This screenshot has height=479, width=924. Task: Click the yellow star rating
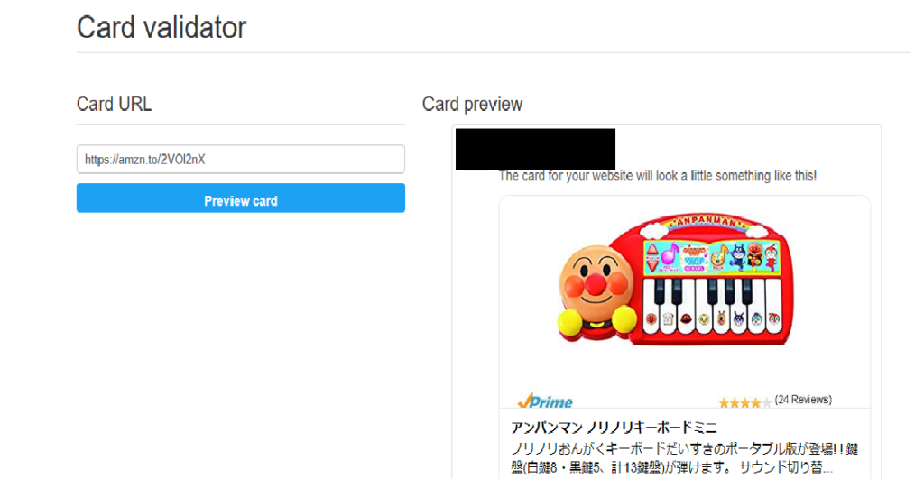coord(744,403)
